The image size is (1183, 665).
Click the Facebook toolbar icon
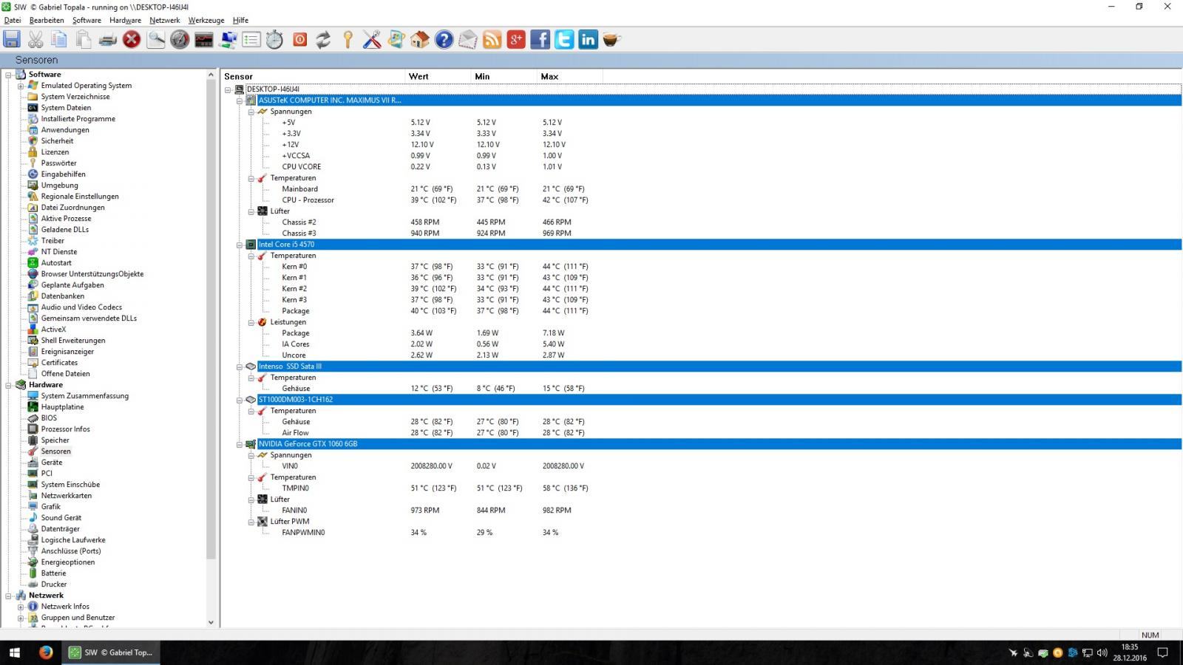(540, 40)
